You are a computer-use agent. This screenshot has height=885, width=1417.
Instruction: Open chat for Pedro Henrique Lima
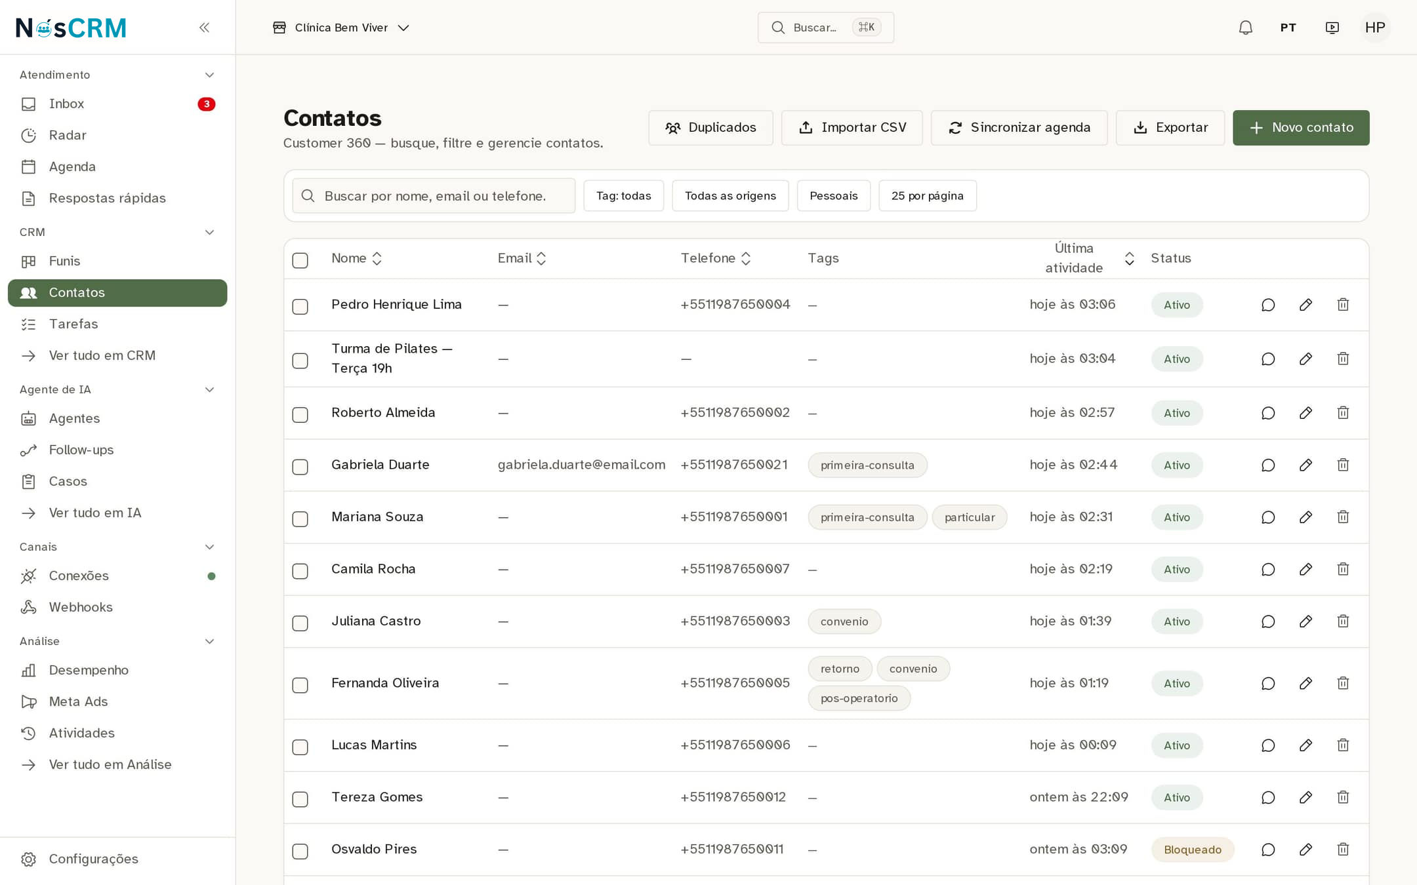coord(1268,305)
